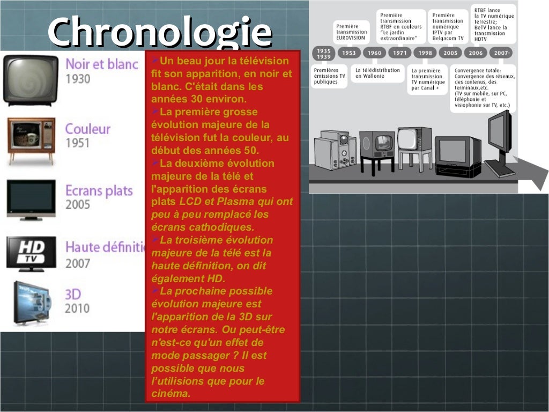Click the 'La télédistribution en Wallonie' box
The width and height of the screenshot is (549, 412).
click(377, 73)
